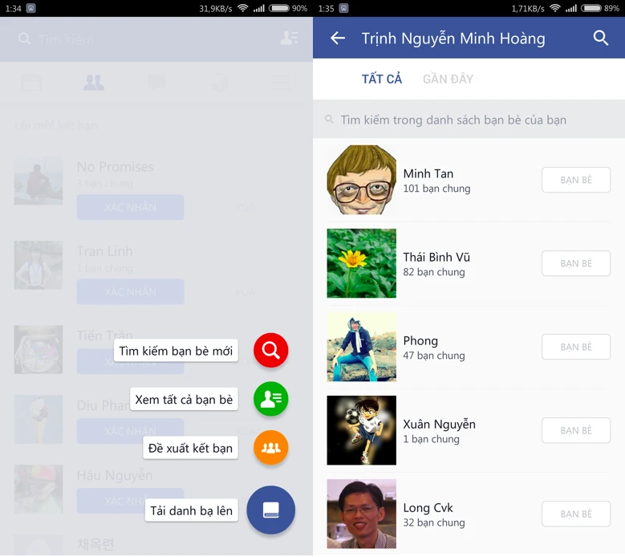This screenshot has height=557, width=625.
Task: Select 'Tìm kiếm bạn bè mới' label
Action: coord(176,351)
